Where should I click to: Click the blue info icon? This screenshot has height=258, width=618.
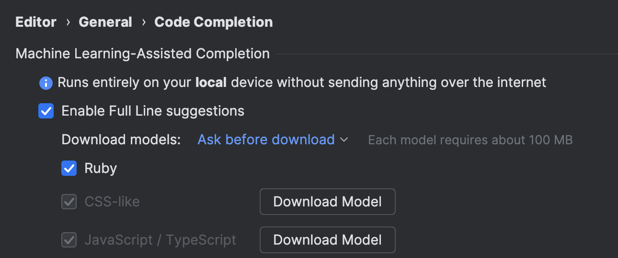click(46, 83)
